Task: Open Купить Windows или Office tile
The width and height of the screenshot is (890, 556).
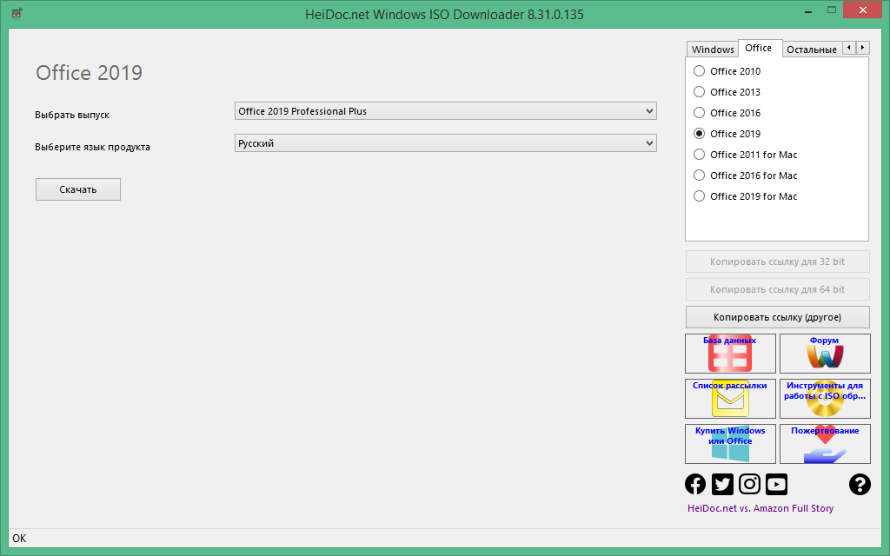Action: [x=730, y=444]
